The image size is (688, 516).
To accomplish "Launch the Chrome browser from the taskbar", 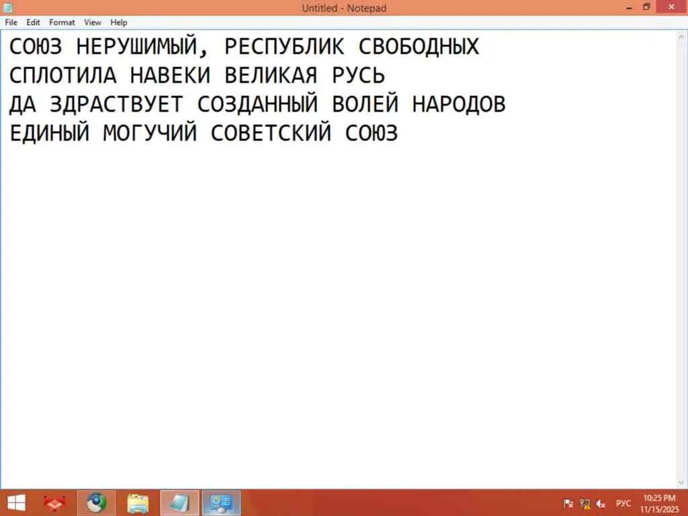I will coord(97,503).
